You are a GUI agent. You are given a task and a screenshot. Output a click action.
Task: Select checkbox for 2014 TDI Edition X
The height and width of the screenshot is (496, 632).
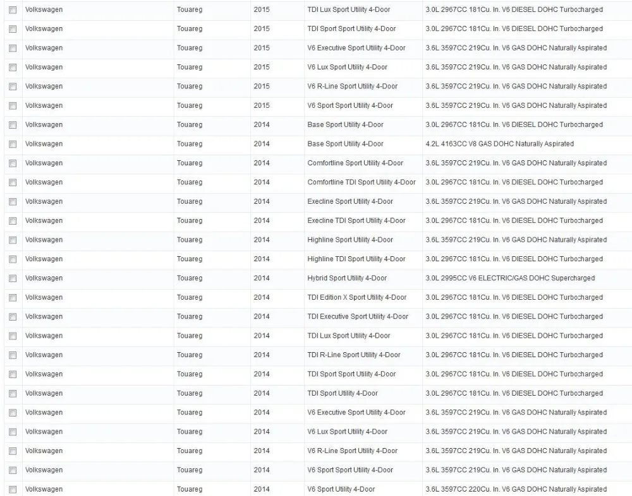coord(13,298)
